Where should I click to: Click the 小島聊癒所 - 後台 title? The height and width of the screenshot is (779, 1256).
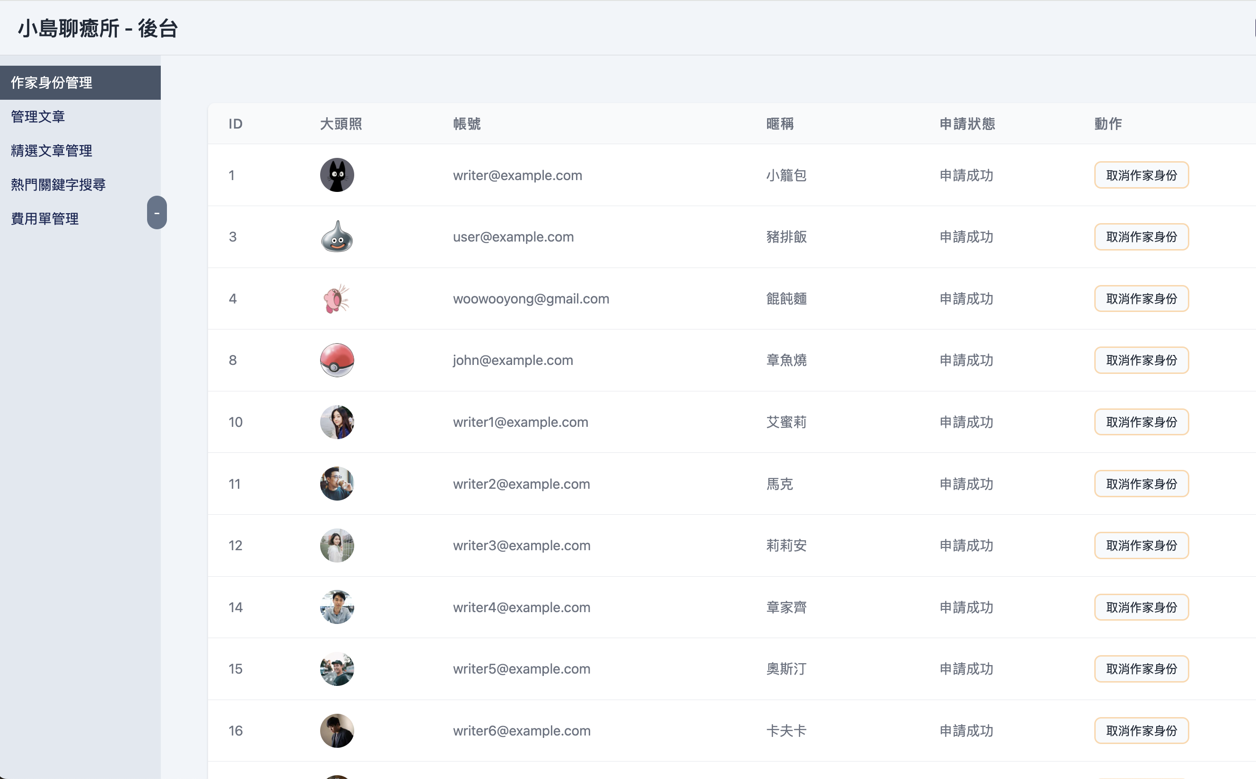[x=98, y=28]
